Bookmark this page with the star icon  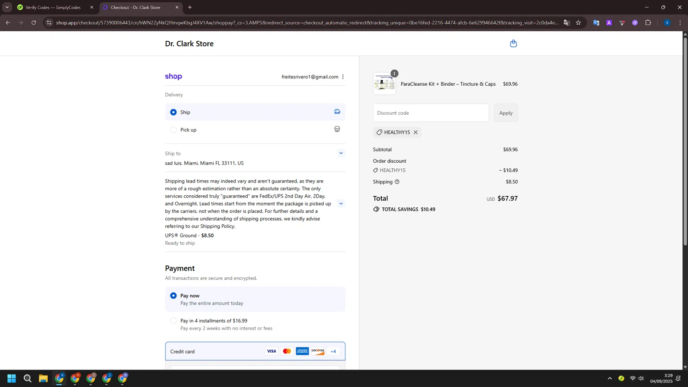(x=578, y=22)
